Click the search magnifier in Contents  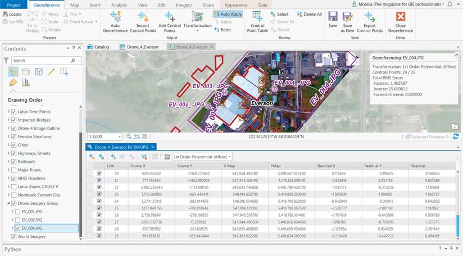(72, 61)
